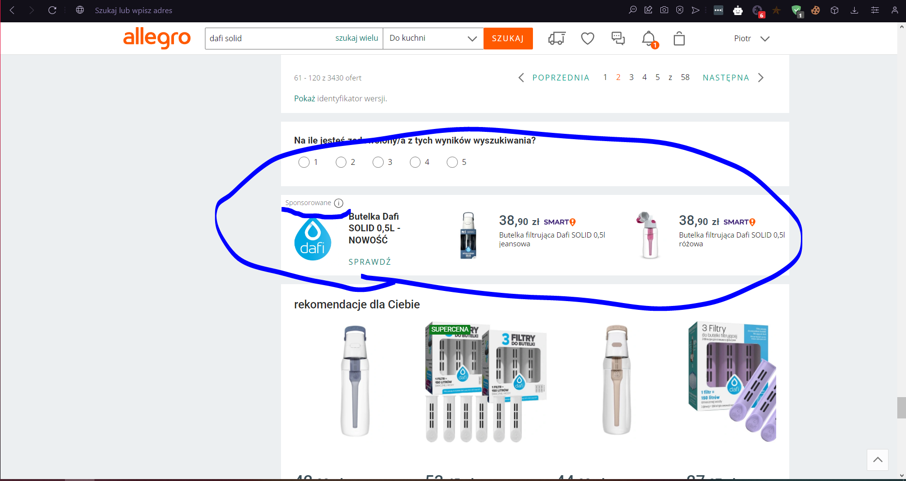Select satisfaction rating 1
Image resolution: width=906 pixels, height=481 pixels.
click(x=304, y=162)
